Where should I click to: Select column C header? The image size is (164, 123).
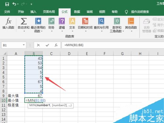51,53
